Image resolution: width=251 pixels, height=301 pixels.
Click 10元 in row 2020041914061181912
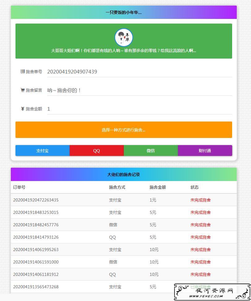154,274
